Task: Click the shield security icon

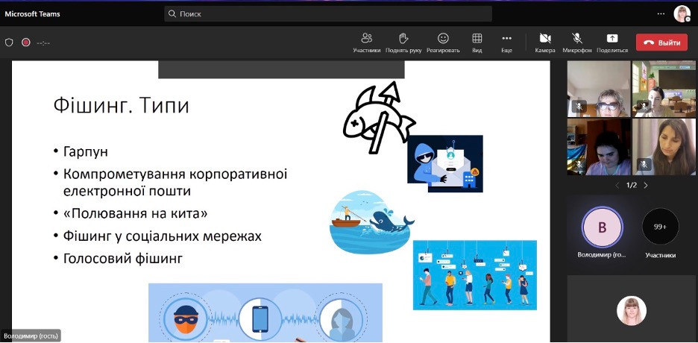Action: (9, 43)
